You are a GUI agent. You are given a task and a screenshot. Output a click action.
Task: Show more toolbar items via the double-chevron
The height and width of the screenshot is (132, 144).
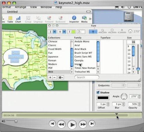(x=90, y=19)
